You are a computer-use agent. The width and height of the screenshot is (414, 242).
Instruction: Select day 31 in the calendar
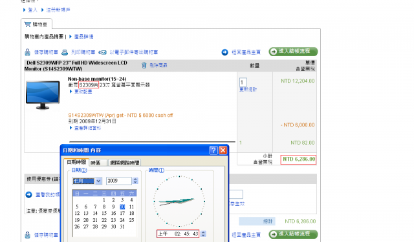pyautogui.click(x=122, y=227)
